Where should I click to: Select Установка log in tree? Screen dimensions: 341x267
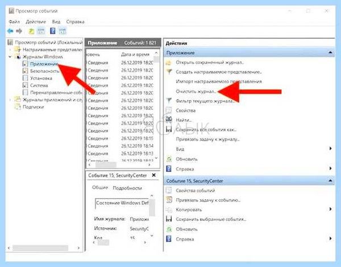41,78
